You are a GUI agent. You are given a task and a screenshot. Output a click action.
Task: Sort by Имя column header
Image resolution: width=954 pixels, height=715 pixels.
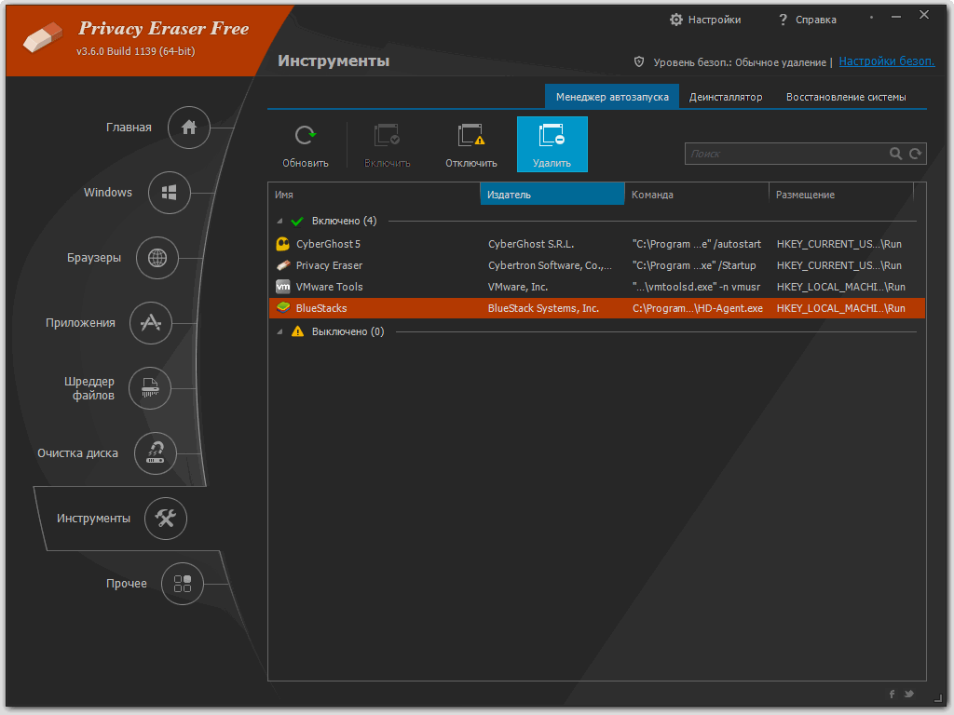click(374, 195)
